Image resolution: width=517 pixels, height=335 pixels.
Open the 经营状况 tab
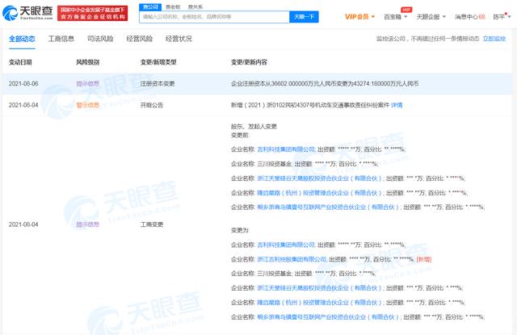pos(179,38)
